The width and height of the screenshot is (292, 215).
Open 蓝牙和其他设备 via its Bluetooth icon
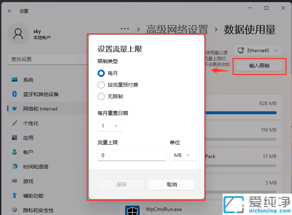point(15,94)
